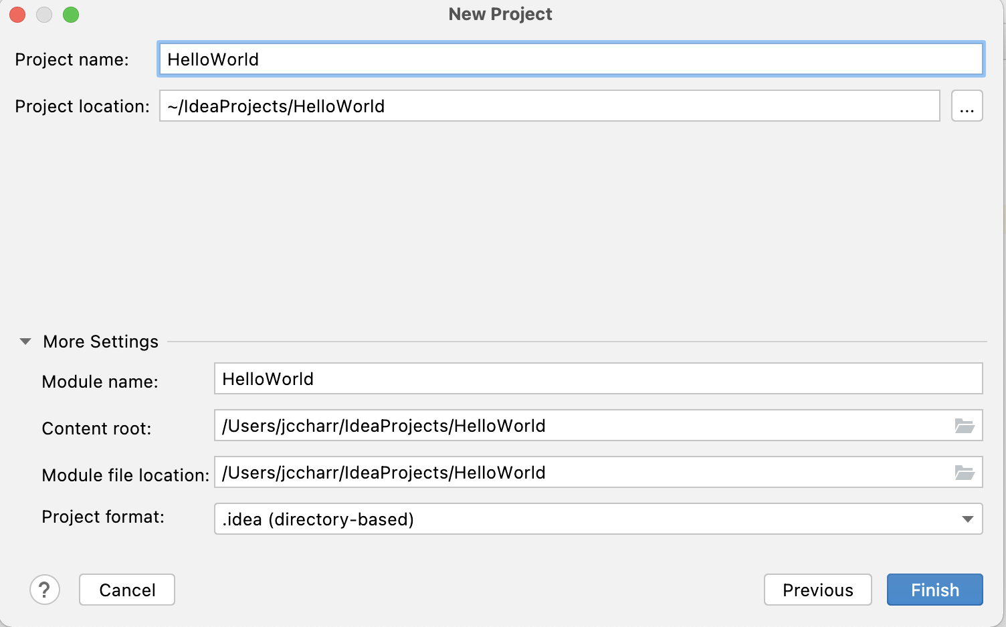Focus the Project name text field
Image resolution: width=1006 pixels, height=627 pixels.
(x=570, y=59)
